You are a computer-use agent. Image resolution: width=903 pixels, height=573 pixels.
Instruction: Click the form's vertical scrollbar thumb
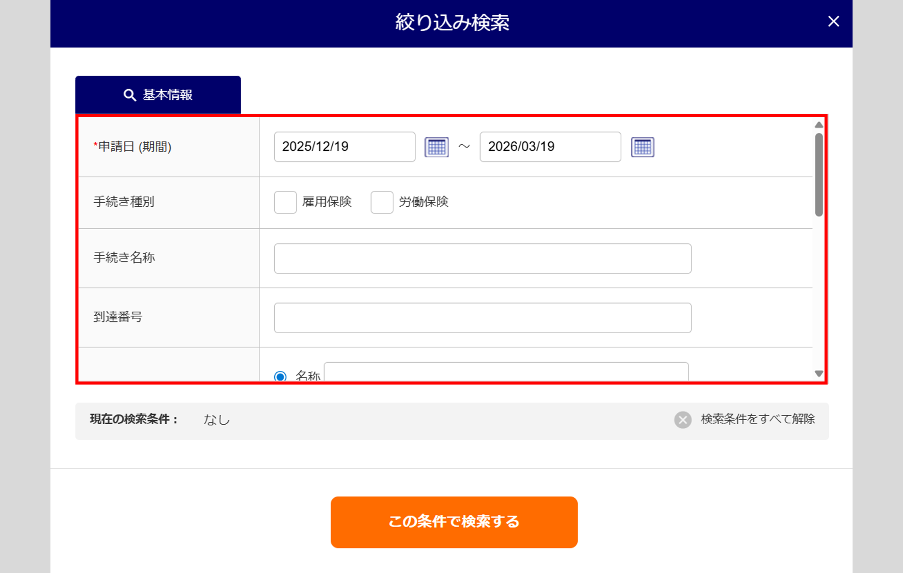pos(818,174)
